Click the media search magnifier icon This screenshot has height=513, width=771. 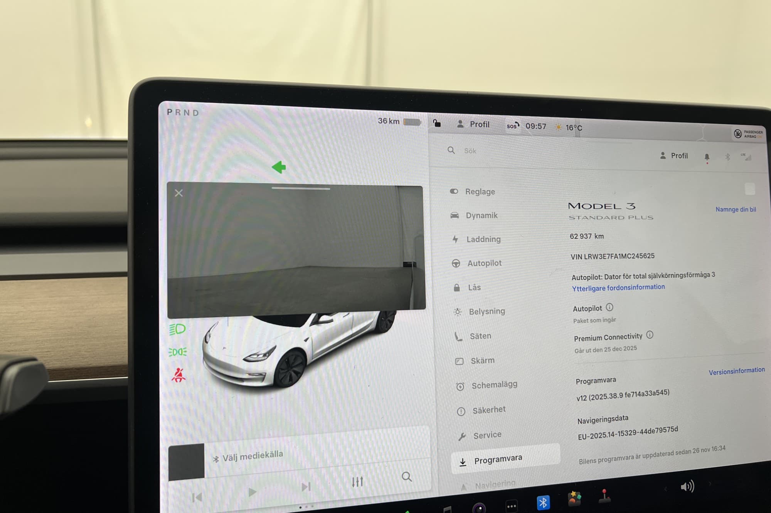pos(406,477)
